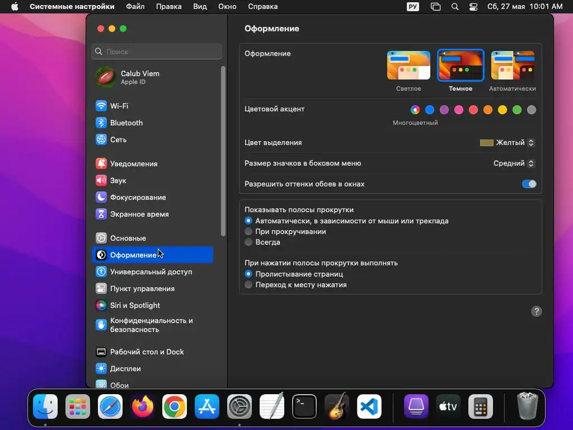The image size is (573, 430).
Task: Launch Firefox from the Dock
Action: pyautogui.click(x=142, y=406)
